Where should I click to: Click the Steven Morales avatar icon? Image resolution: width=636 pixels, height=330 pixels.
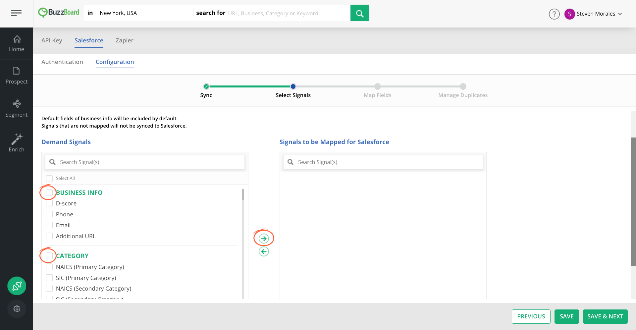point(569,14)
